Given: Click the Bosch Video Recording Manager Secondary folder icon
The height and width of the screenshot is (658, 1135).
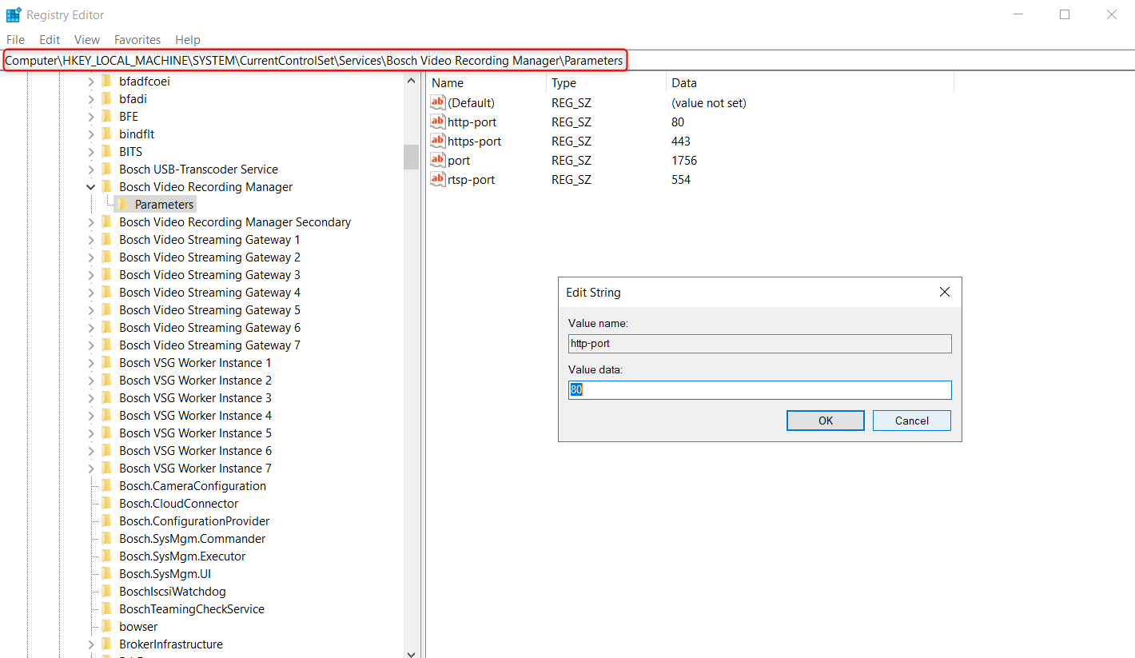Looking at the screenshot, I should [x=107, y=221].
